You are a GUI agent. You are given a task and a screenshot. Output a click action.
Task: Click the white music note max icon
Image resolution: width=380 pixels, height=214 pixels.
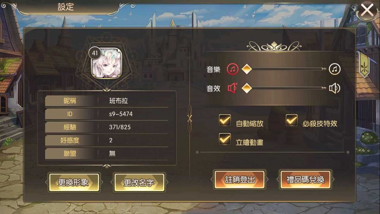[335, 69]
